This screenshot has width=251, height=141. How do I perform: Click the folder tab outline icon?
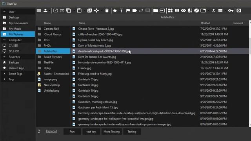click(x=203, y=11)
